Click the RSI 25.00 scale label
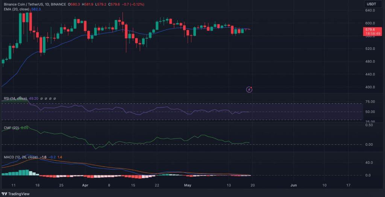Image resolution: width=385 pixels, height=197 pixels. point(370,122)
